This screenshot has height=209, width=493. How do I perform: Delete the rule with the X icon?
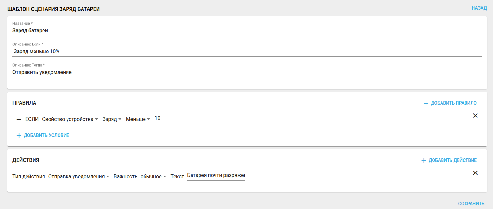[475, 116]
